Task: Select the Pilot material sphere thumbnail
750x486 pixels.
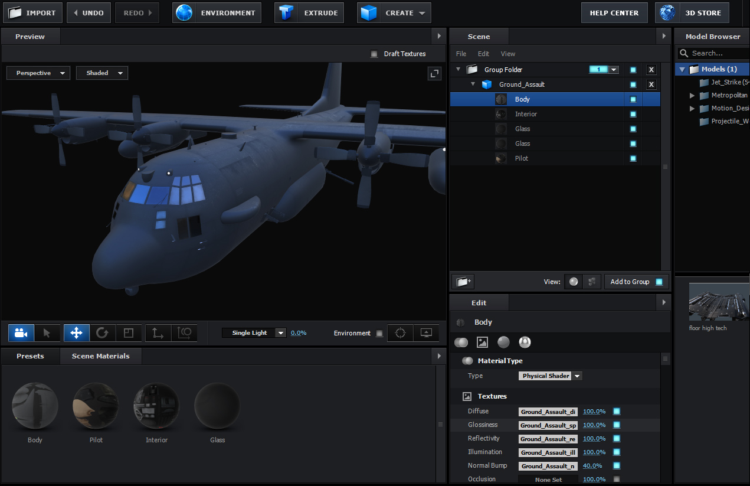Action: pos(96,405)
